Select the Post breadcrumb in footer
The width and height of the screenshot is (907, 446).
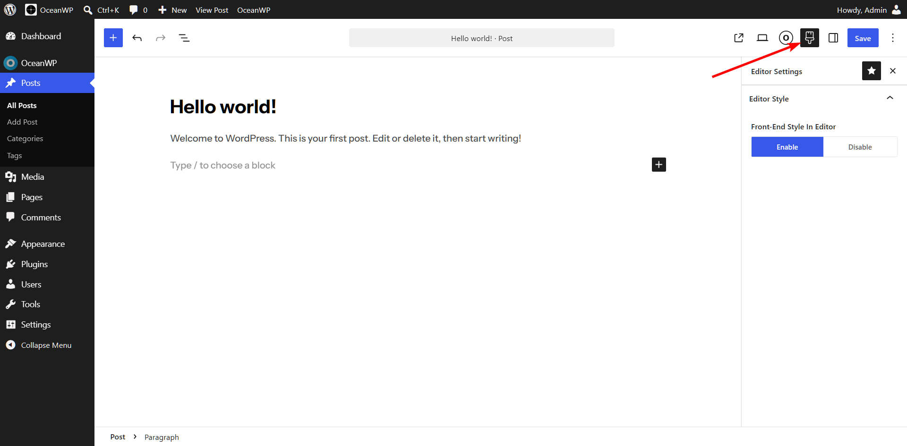coord(118,437)
